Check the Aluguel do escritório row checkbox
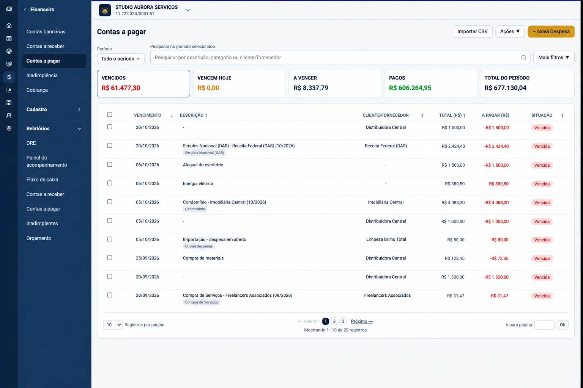The height and width of the screenshot is (388, 583). [x=110, y=164]
